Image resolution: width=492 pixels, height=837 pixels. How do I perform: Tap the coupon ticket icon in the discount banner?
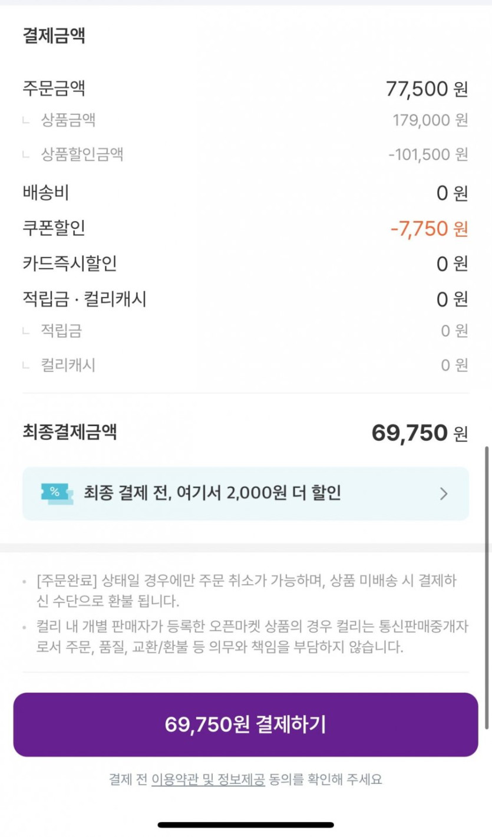pyautogui.click(x=57, y=493)
